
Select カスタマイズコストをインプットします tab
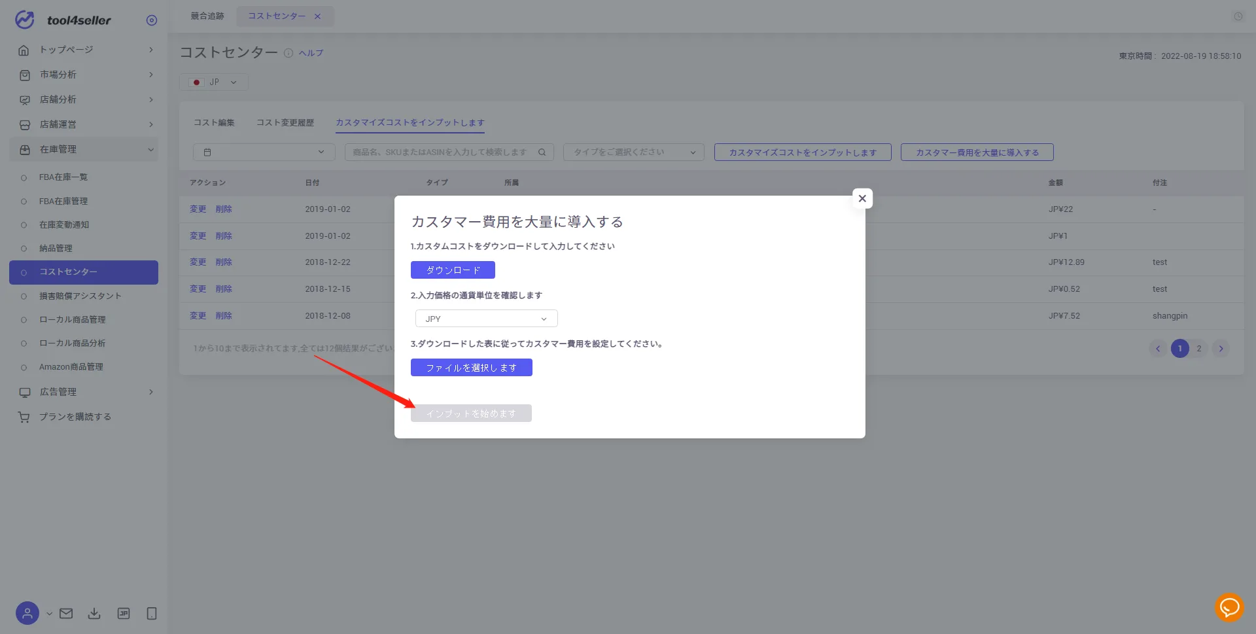(410, 122)
